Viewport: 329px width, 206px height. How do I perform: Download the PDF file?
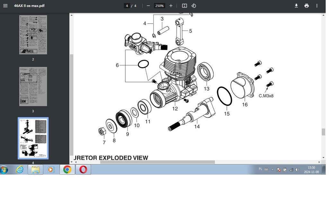pos(296,6)
